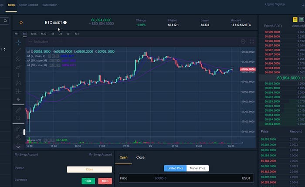Open the Option Contract tab
The image size is (305, 187).
pos(29,5)
